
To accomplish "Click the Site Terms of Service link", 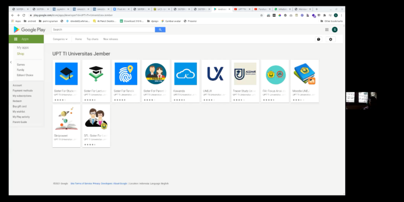I will pyautogui.click(x=81, y=183).
